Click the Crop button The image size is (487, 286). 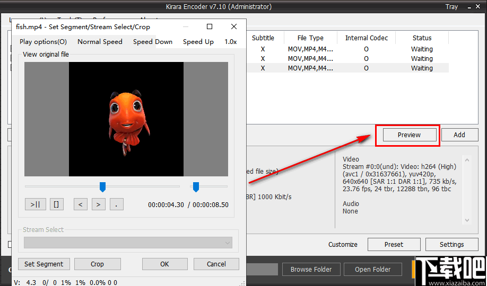click(x=97, y=264)
